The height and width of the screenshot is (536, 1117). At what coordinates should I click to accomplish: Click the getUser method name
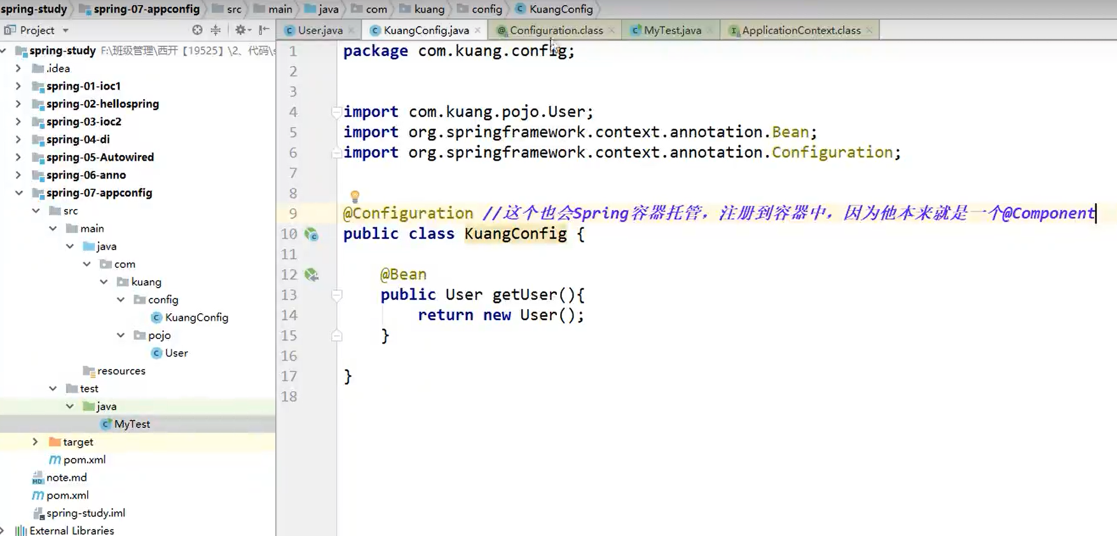(524, 295)
